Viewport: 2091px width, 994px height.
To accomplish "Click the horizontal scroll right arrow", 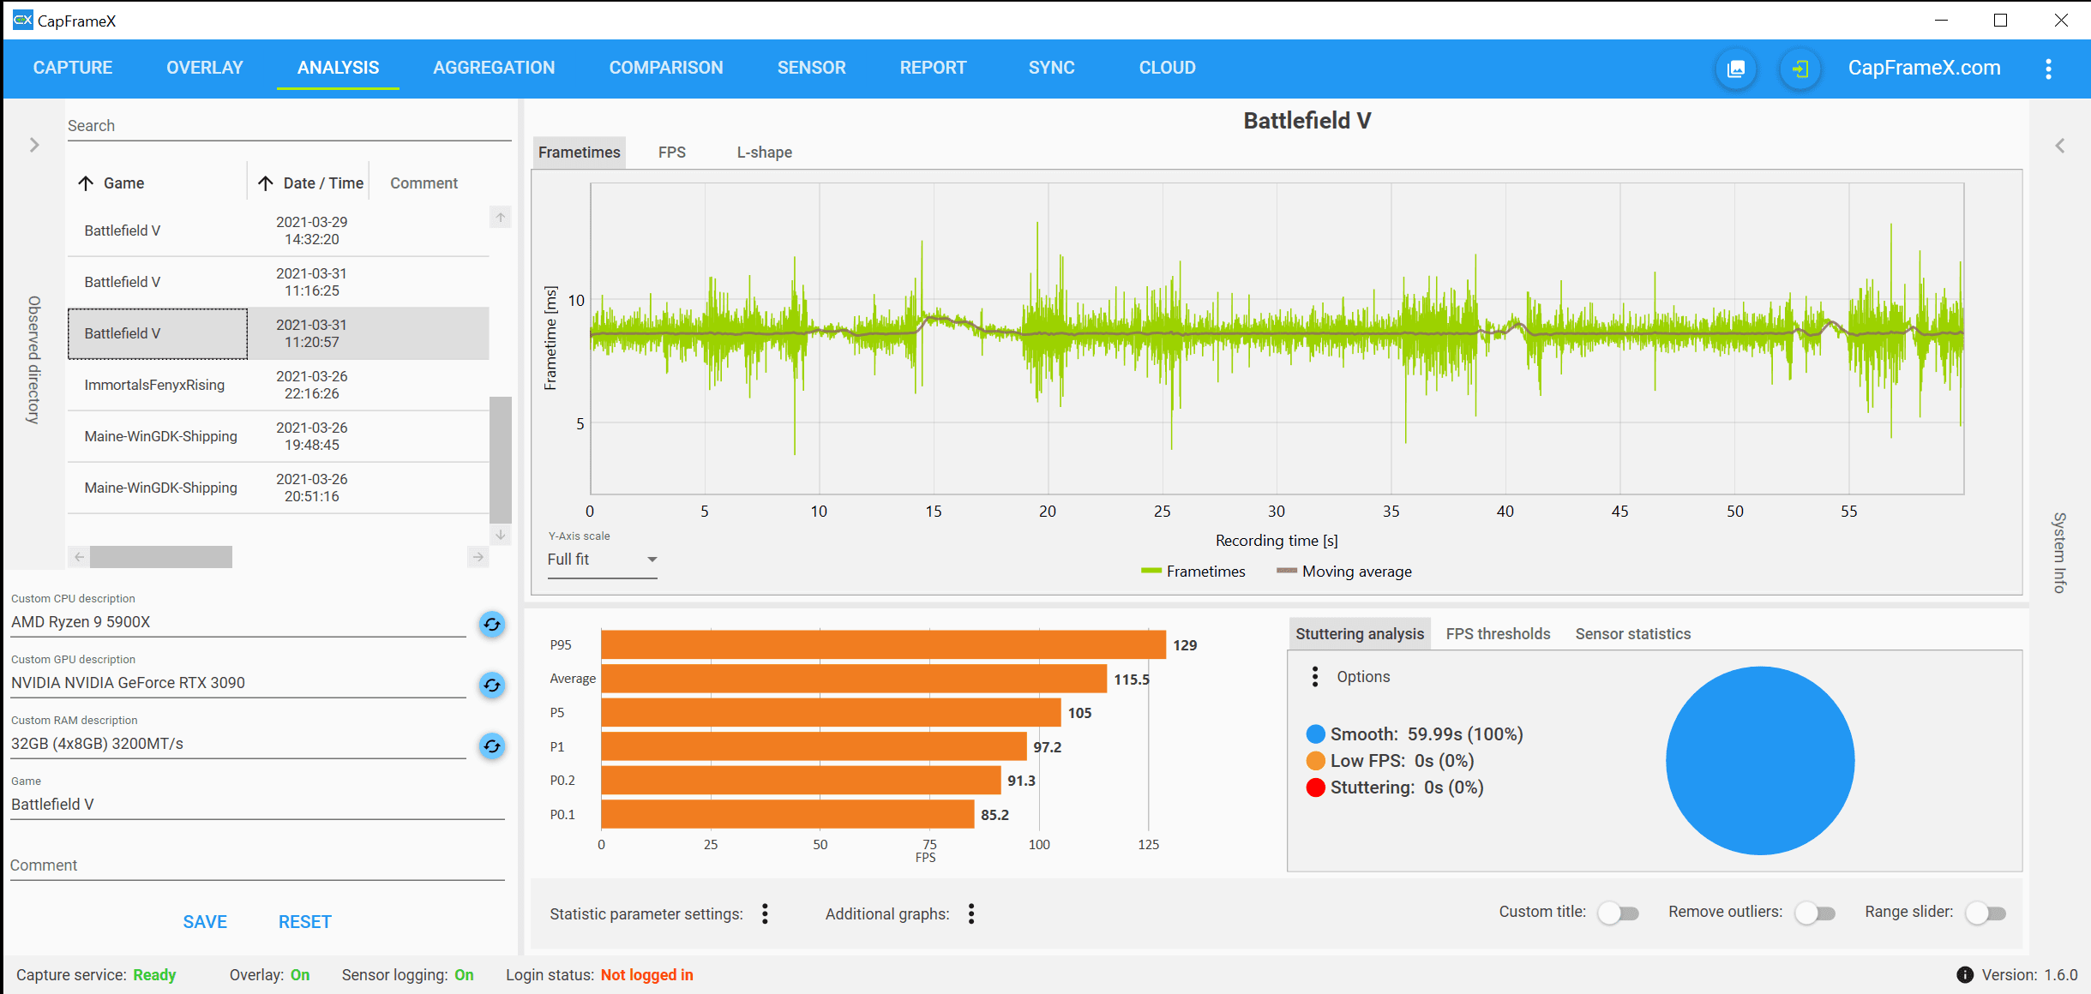I will tap(478, 557).
